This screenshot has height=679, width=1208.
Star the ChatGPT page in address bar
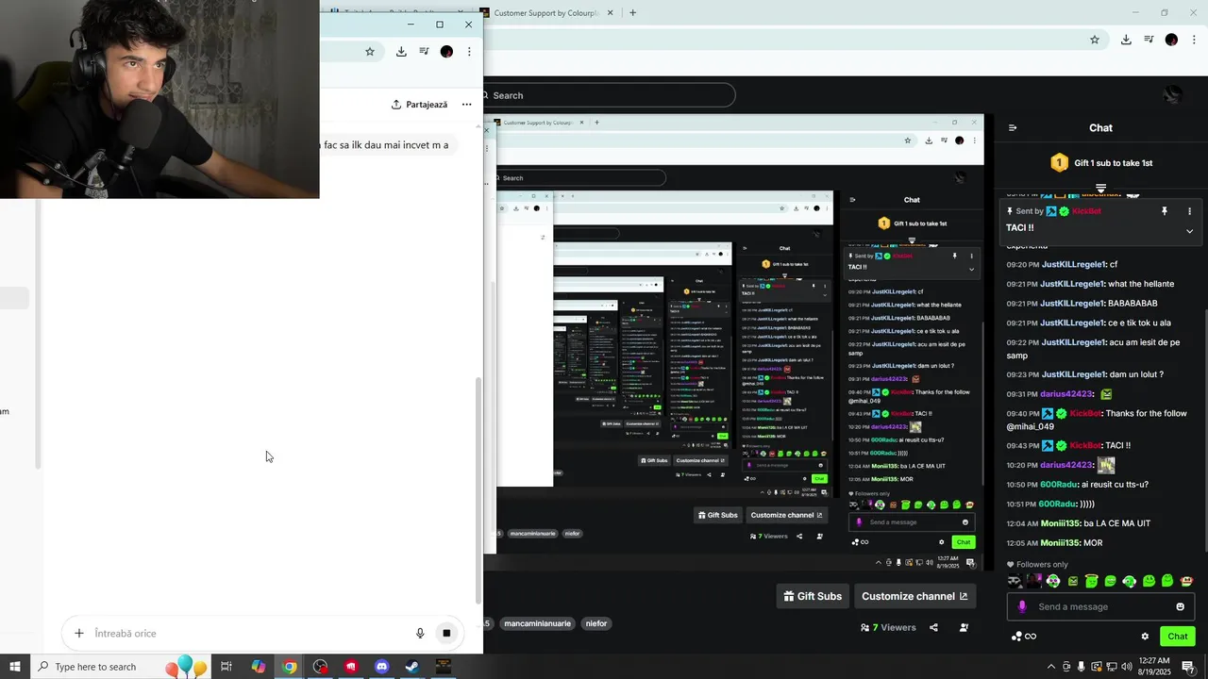[370, 52]
